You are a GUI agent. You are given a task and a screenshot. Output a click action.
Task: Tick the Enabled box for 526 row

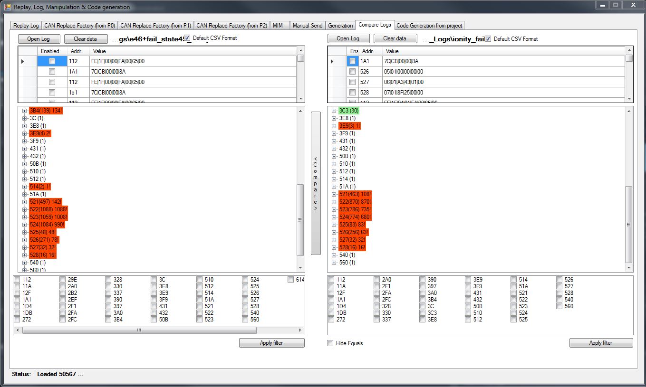coord(352,72)
